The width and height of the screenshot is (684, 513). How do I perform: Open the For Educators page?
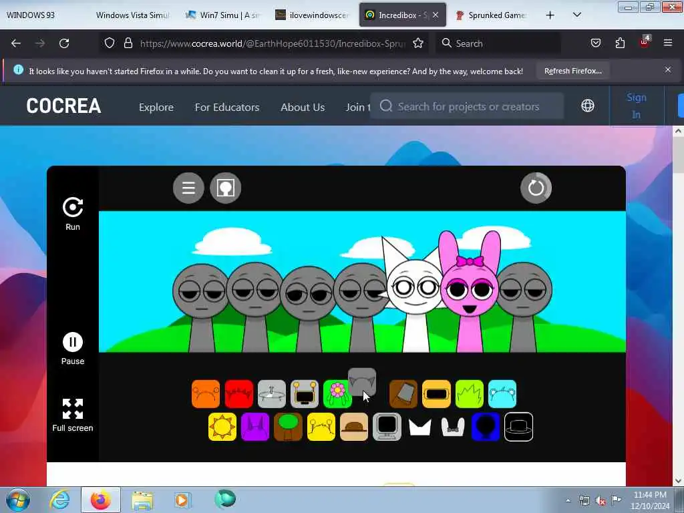227,107
